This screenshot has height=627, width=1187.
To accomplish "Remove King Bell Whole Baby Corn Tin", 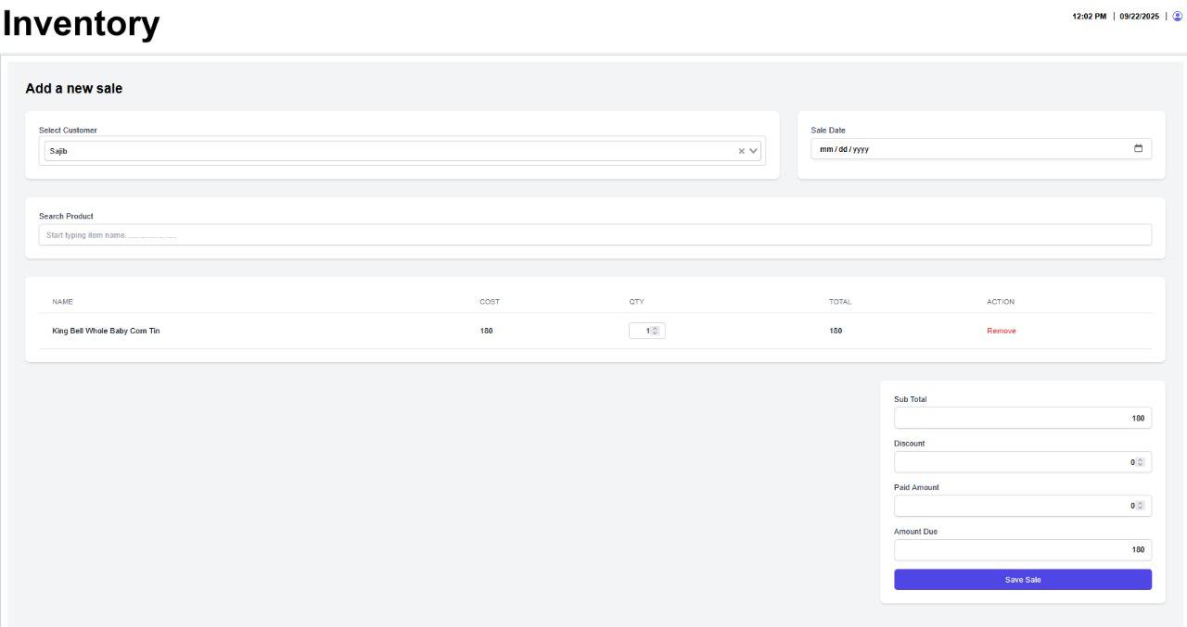I will pos(1001,331).
